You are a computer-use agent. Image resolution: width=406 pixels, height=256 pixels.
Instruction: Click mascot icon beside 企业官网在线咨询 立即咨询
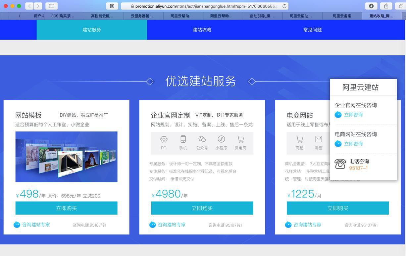[x=338, y=115]
